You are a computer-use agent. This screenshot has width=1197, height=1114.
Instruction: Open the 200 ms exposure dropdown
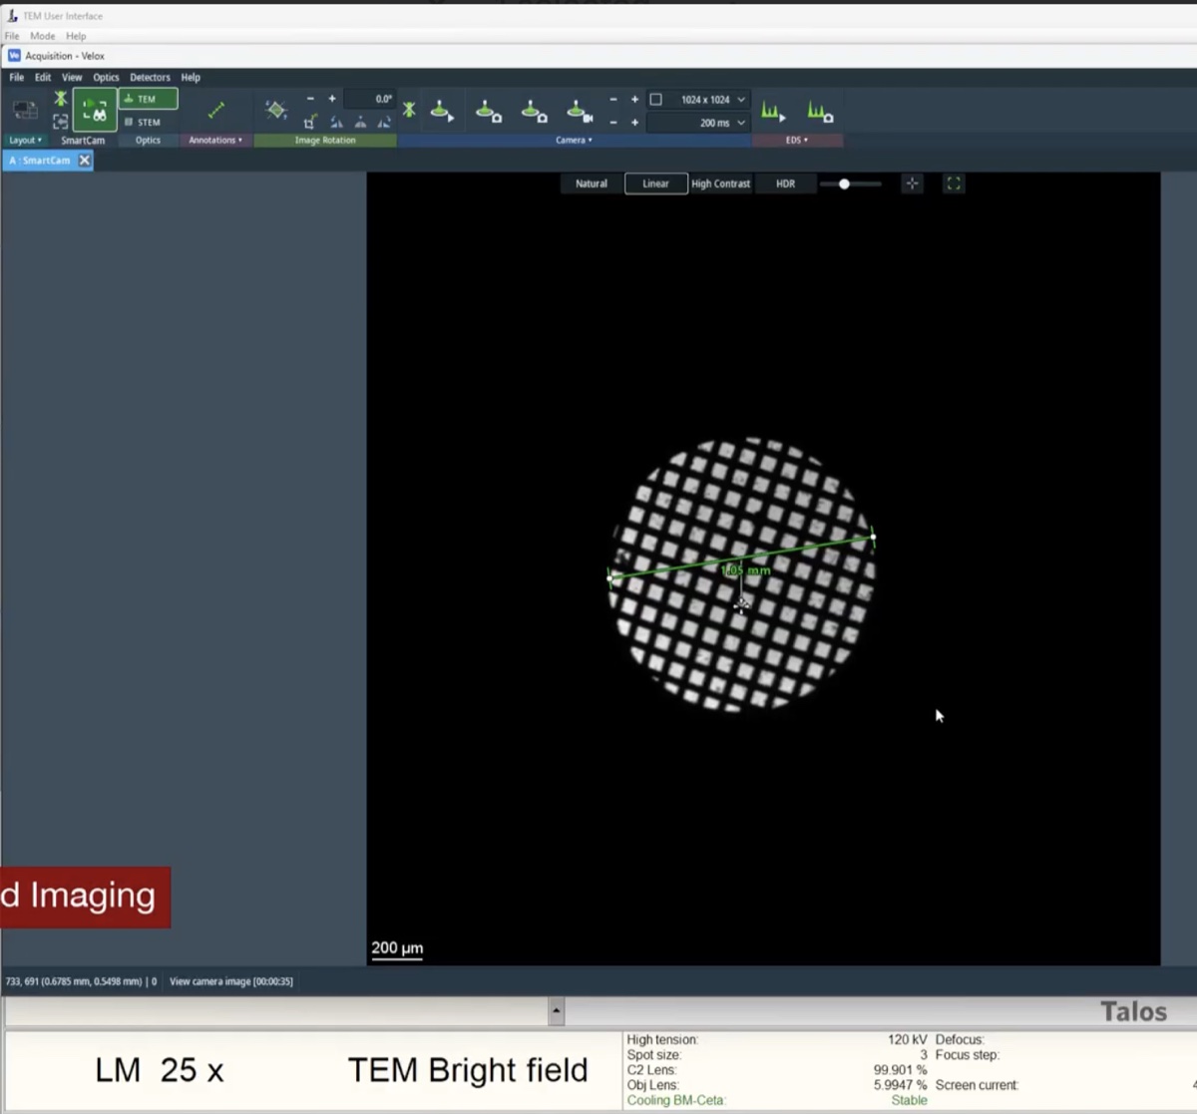[741, 123]
